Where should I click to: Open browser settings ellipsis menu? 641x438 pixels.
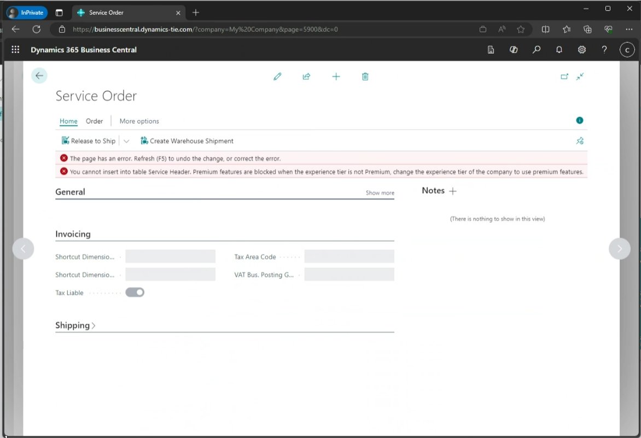[x=629, y=29]
